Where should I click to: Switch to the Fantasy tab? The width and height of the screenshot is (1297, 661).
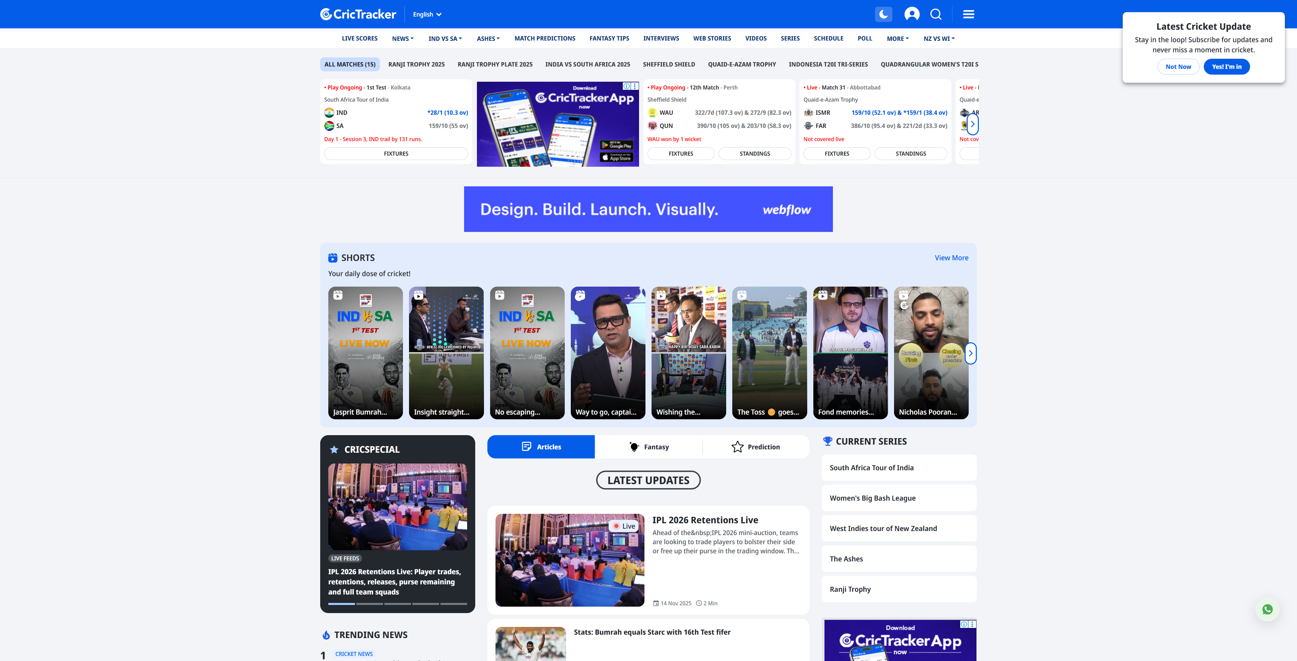pyautogui.click(x=648, y=447)
